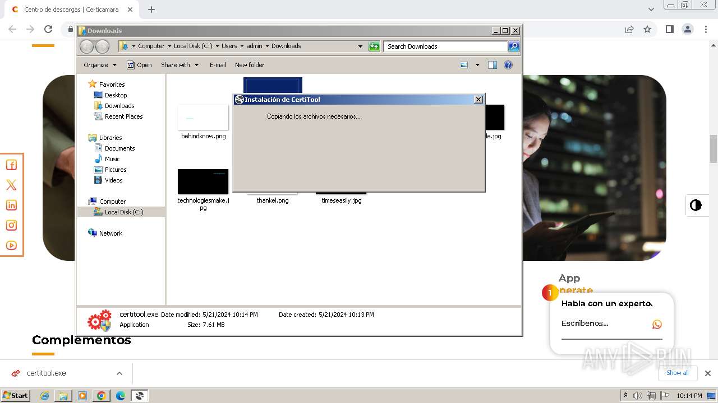The height and width of the screenshot is (403, 718).
Task: Close the Instalación de CertiTool dialog
Action: click(x=478, y=99)
